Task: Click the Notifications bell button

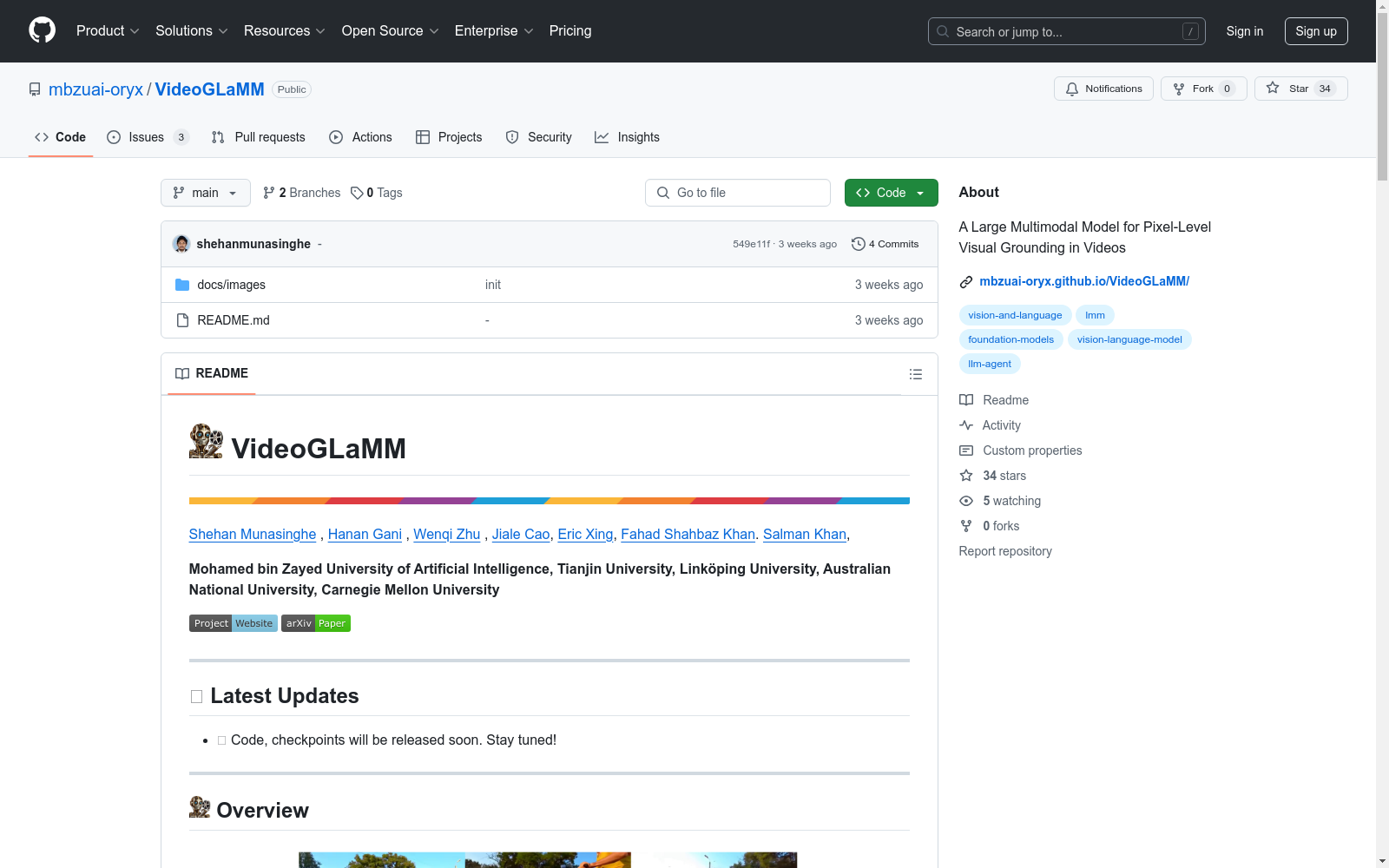Action: point(1103,89)
